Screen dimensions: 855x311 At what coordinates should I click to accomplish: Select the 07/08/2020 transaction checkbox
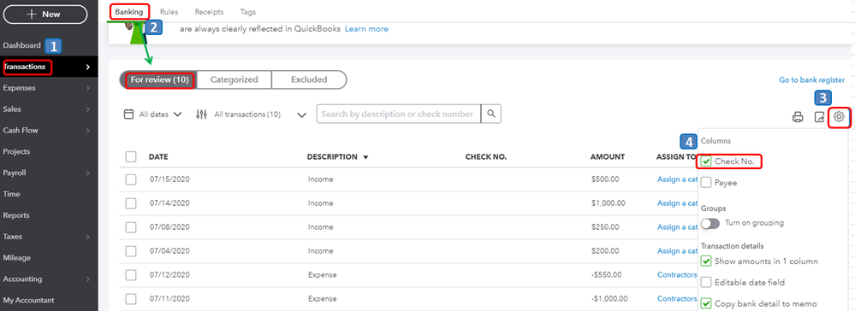point(131,227)
